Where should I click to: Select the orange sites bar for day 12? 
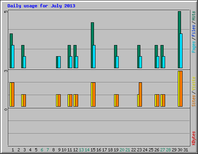coord(77,100)
